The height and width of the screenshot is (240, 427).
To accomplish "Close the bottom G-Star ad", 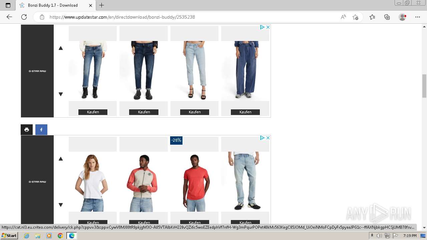I will coord(268,138).
